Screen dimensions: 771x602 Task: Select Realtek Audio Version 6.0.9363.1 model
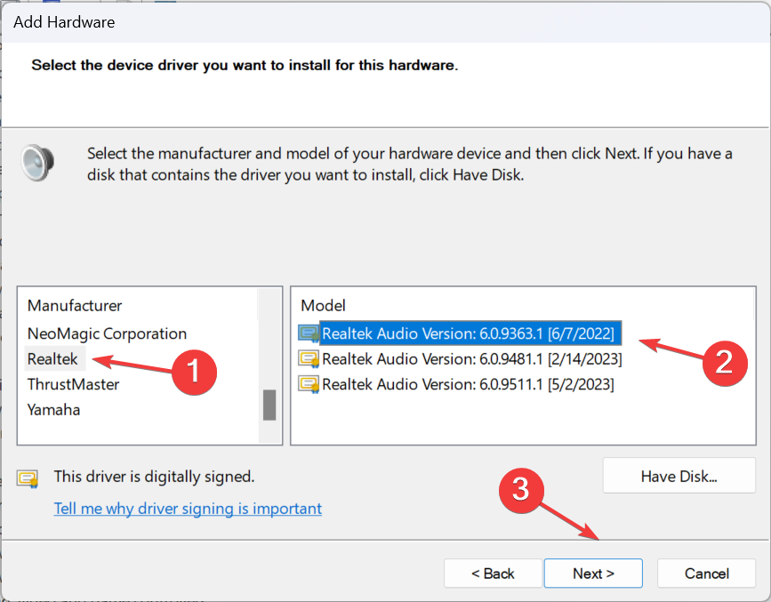coord(470,333)
